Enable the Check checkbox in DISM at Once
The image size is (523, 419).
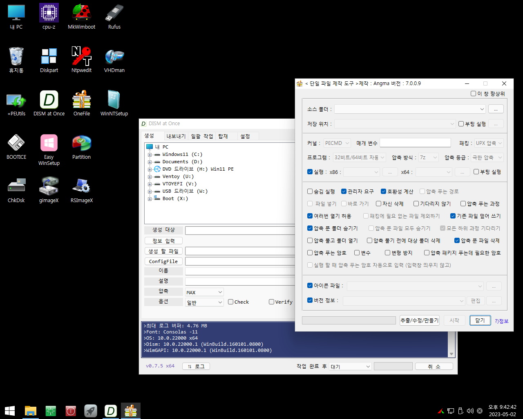pyautogui.click(x=230, y=302)
